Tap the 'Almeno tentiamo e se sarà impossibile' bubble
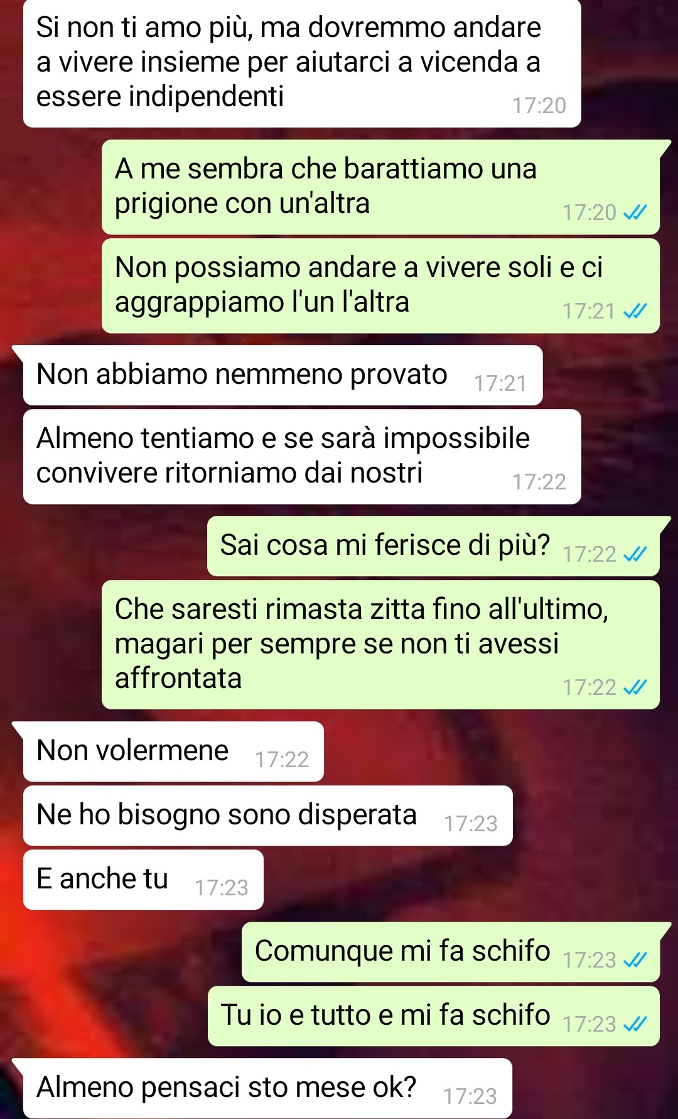 point(302,457)
